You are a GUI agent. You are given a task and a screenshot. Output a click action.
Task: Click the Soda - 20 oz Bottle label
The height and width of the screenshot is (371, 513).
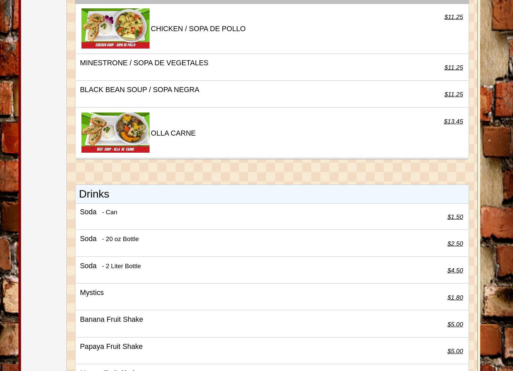[109, 239]
